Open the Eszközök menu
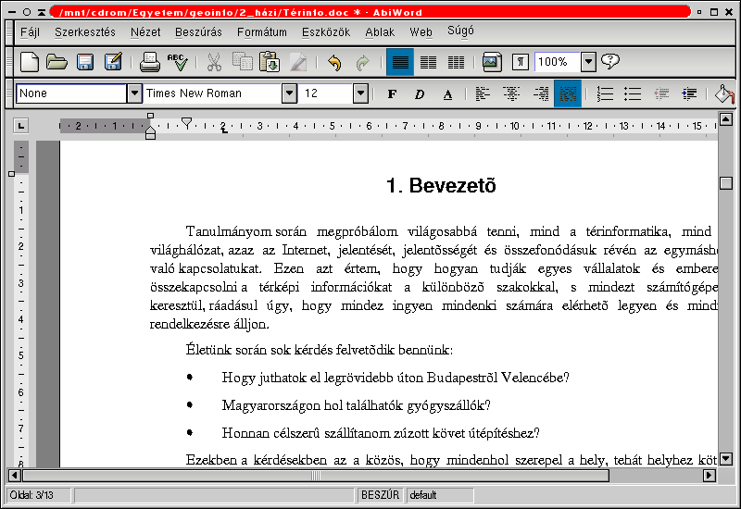 coord(326,32)
